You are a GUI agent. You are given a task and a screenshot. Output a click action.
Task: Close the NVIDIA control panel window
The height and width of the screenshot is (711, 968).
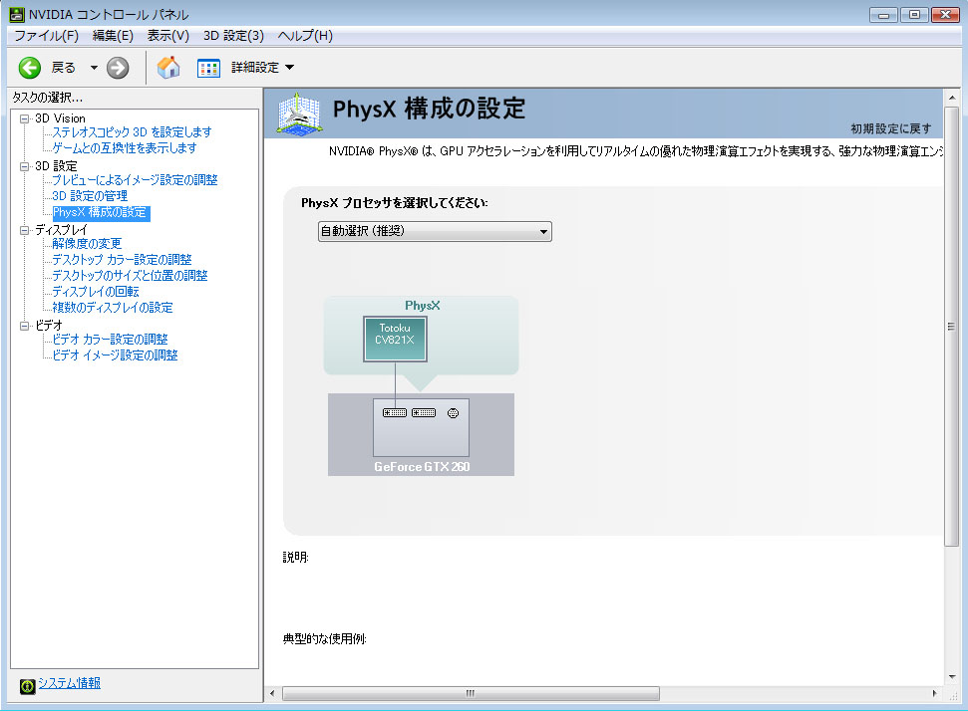pos(945,14)
